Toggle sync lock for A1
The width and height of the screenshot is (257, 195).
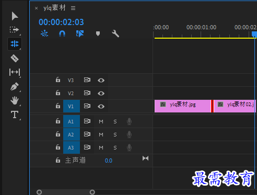click(87, 121)
